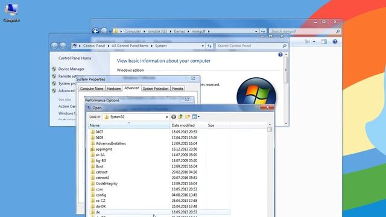The height and width of the screenshot is (217, 386).
Task: Click All Control Panel Items breadcrumb
Action: pyautogui.click(x=130, y=46)
